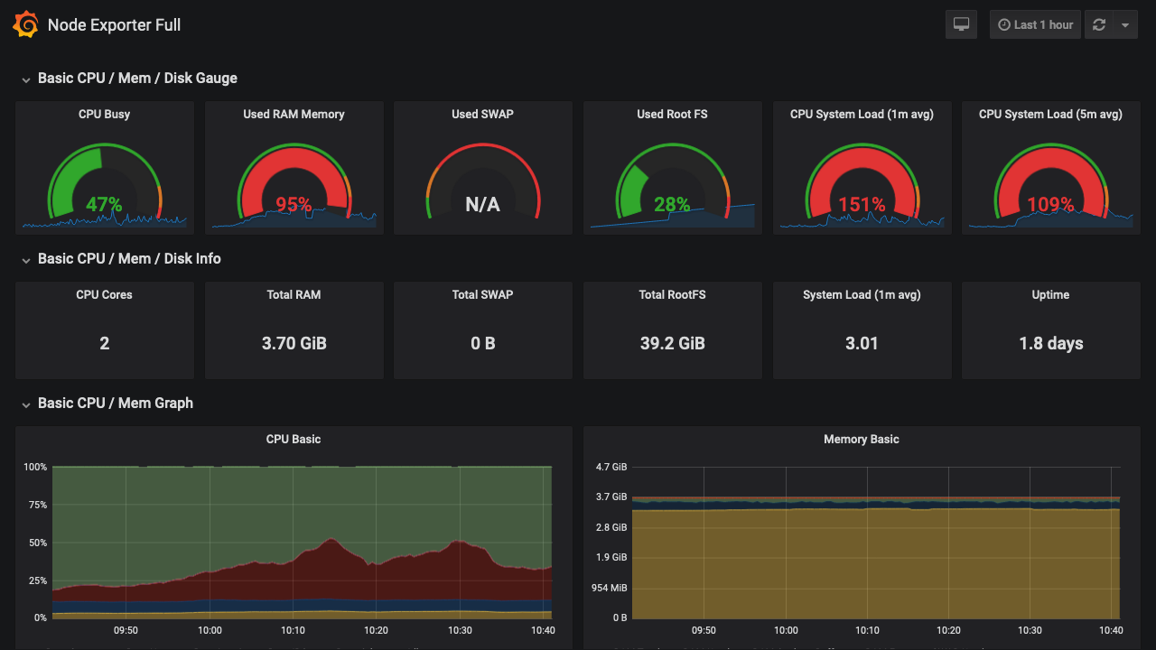Open the CPU Basic panel menu
1156x650 pixels.
coord(294,439)
